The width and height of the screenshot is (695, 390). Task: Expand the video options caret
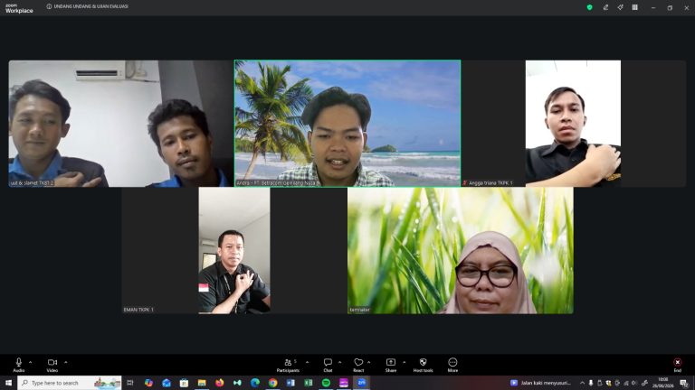click(x=65, y=362)
